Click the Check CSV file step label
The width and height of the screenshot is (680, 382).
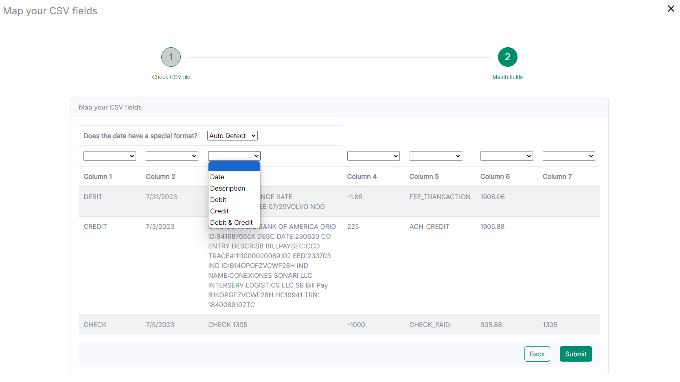tap(171, 77)
